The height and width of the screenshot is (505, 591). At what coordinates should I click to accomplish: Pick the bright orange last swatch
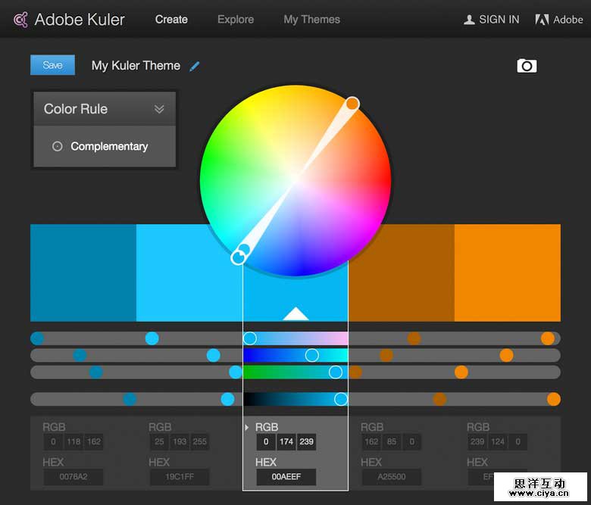(x=508, y=273)
